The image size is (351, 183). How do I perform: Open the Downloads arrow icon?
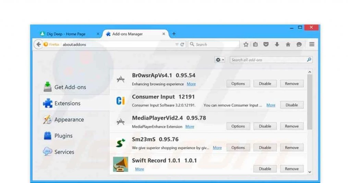pos(277,44)
